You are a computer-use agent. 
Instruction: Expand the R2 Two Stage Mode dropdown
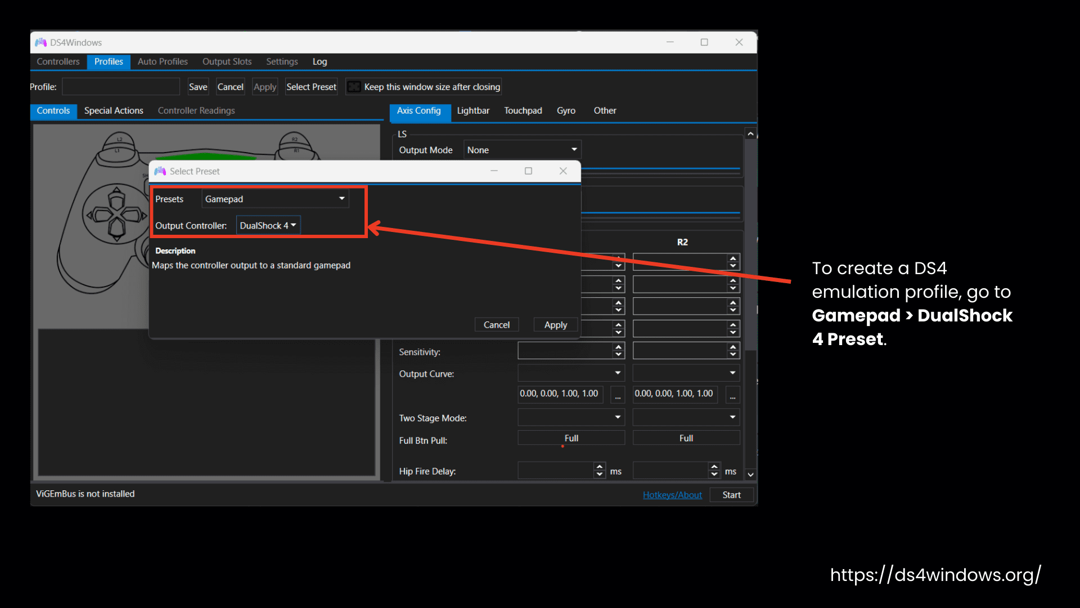point(686,417)
